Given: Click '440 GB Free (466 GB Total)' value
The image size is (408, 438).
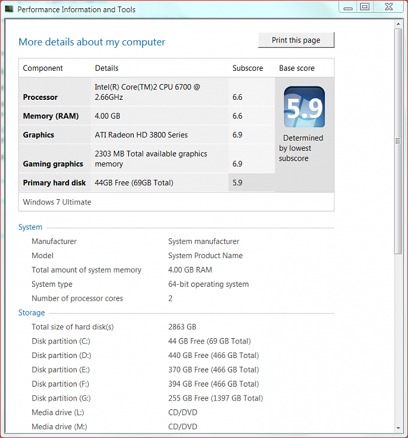Looking at the screenshot, I should click(x=213, y=355).
